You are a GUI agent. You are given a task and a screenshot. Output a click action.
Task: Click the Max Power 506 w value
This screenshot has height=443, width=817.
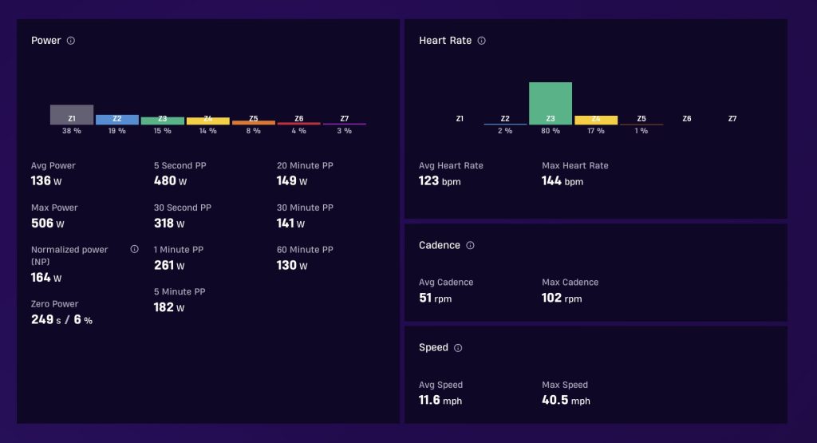[x=47, y=223]
